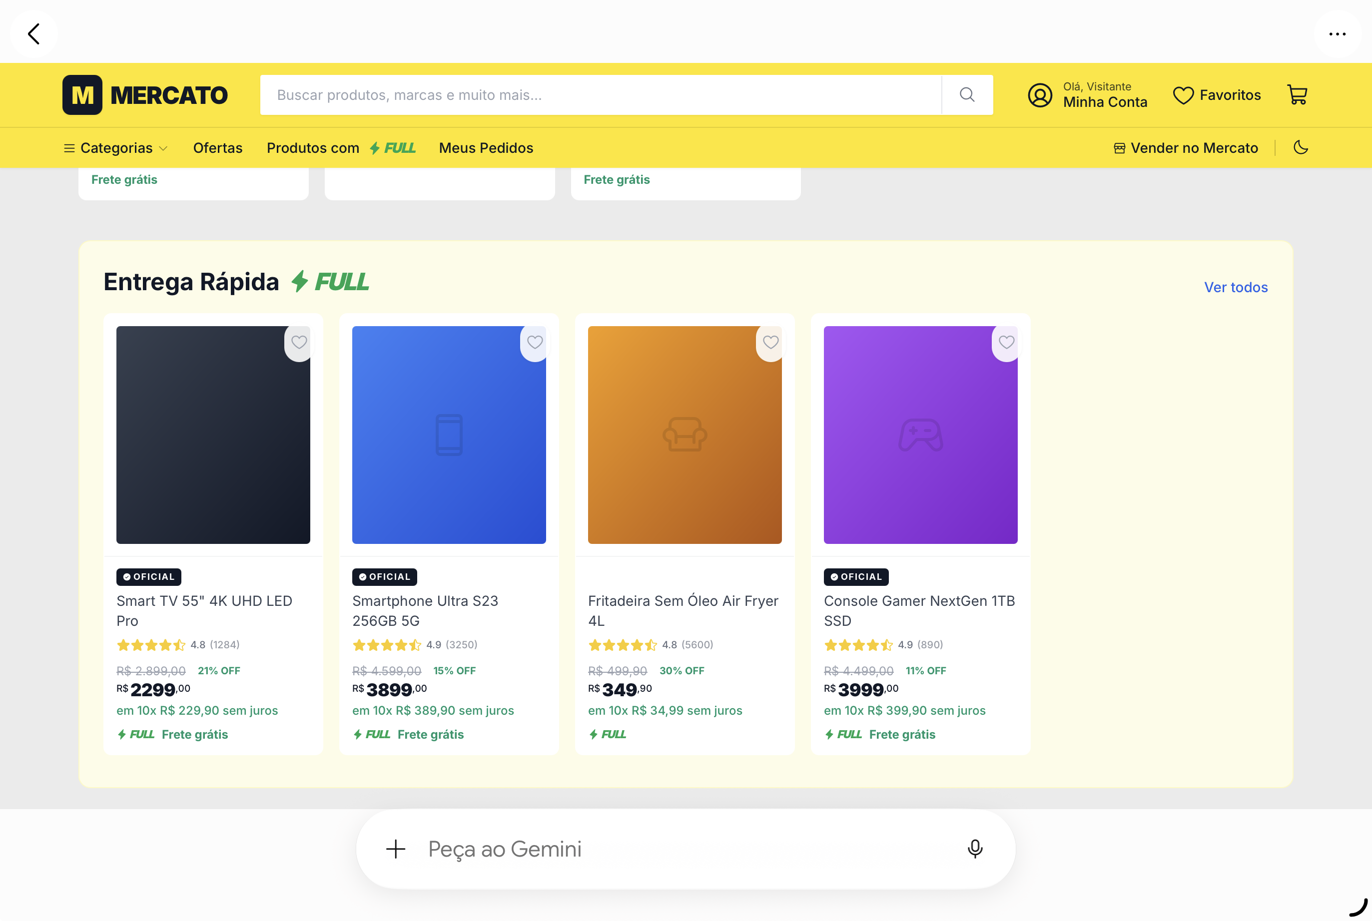Image resolution: width=1372 pixels, height=921 pixels.
Task: Click the FULL lightning badge on Smart TV card
Action: point(136,735)
